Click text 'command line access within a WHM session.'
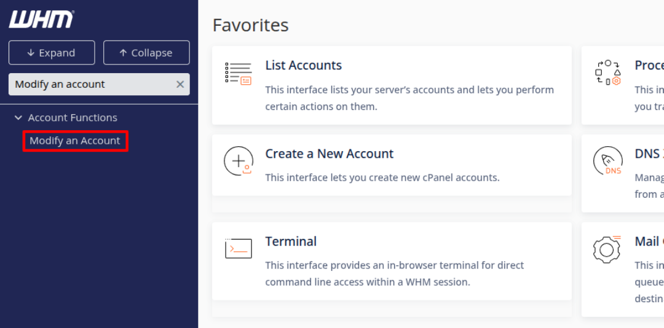This screenshot has height=328, width=664. [368, 282]
